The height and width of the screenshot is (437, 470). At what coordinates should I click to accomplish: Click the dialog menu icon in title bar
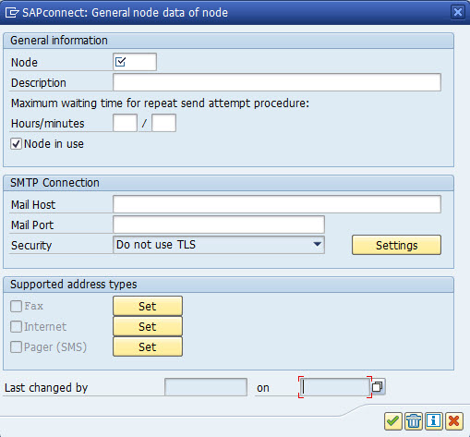coord(12,13)
